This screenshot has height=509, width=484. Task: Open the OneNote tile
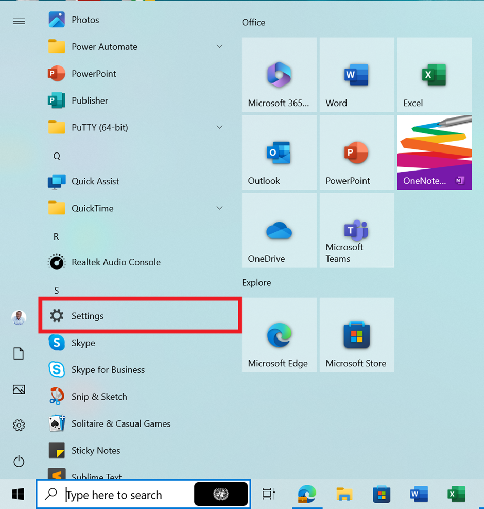pos(435,152)
